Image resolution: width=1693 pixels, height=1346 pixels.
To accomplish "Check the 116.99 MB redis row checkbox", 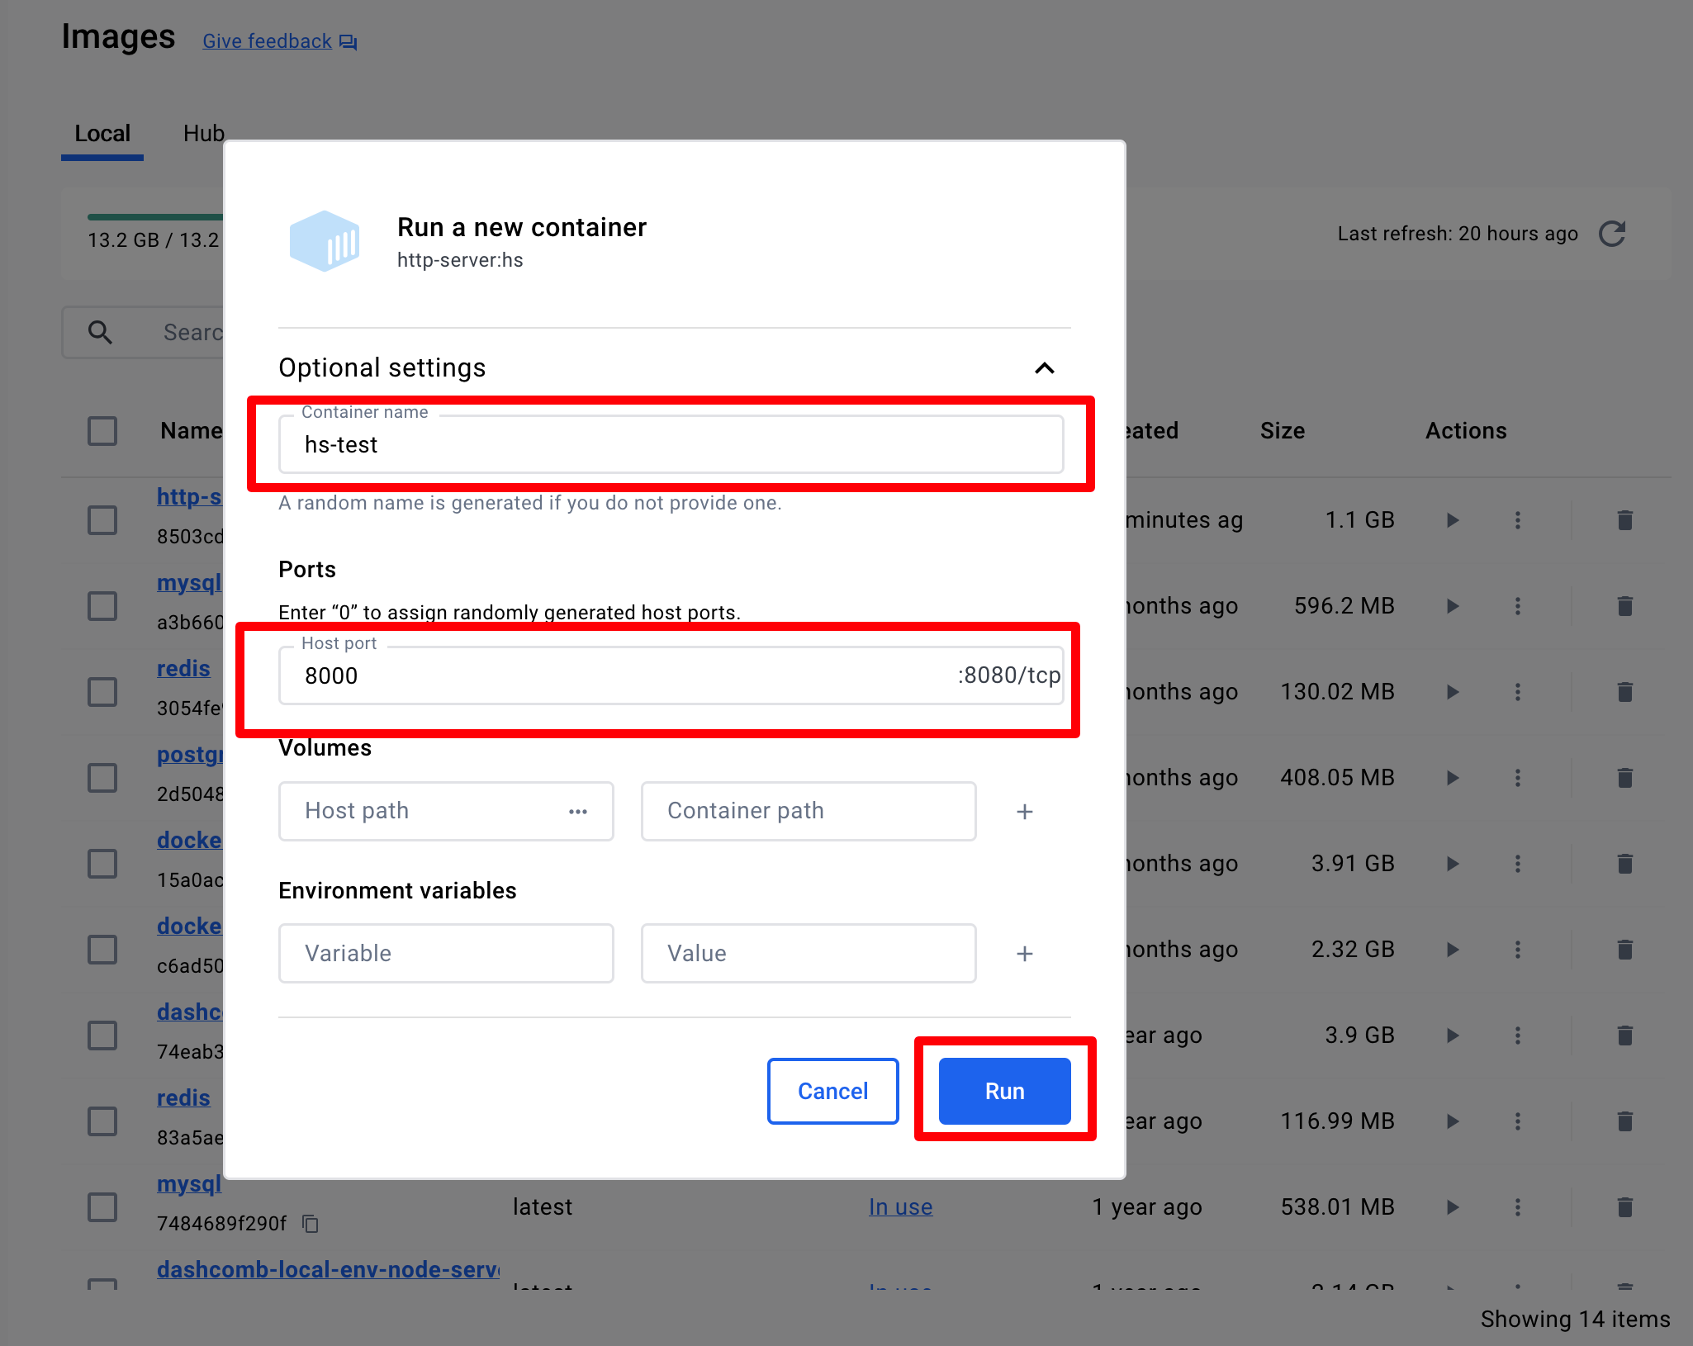I will point(102,1121).
